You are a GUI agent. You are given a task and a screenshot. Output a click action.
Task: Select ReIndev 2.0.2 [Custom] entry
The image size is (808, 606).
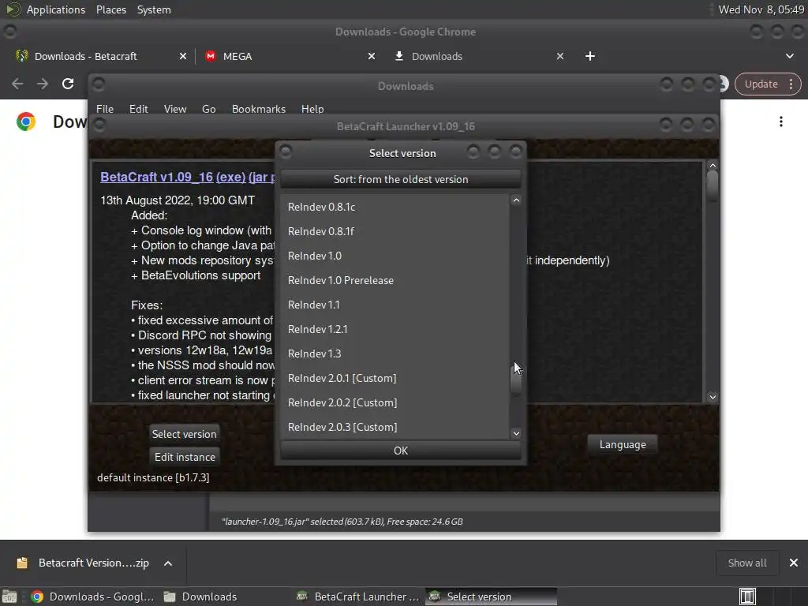(x=395, y=402)
